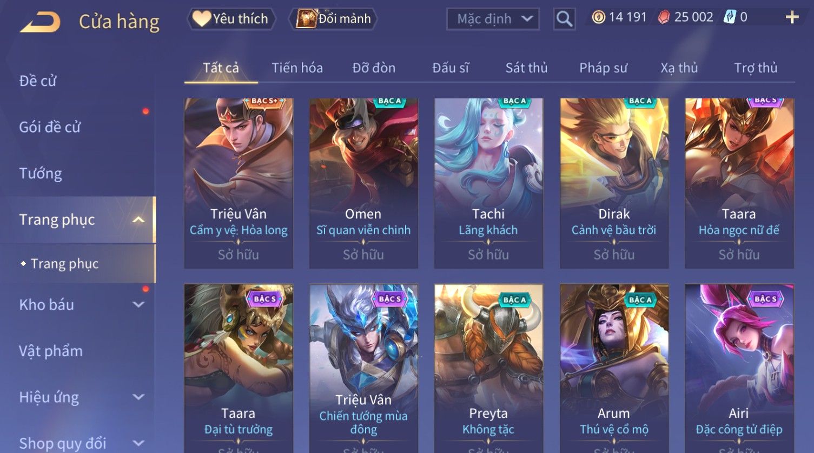The height and width of the screenshot is (453, 814).
Task: Open Tướng in the sidebar
Action: click(x=41, y=174)
